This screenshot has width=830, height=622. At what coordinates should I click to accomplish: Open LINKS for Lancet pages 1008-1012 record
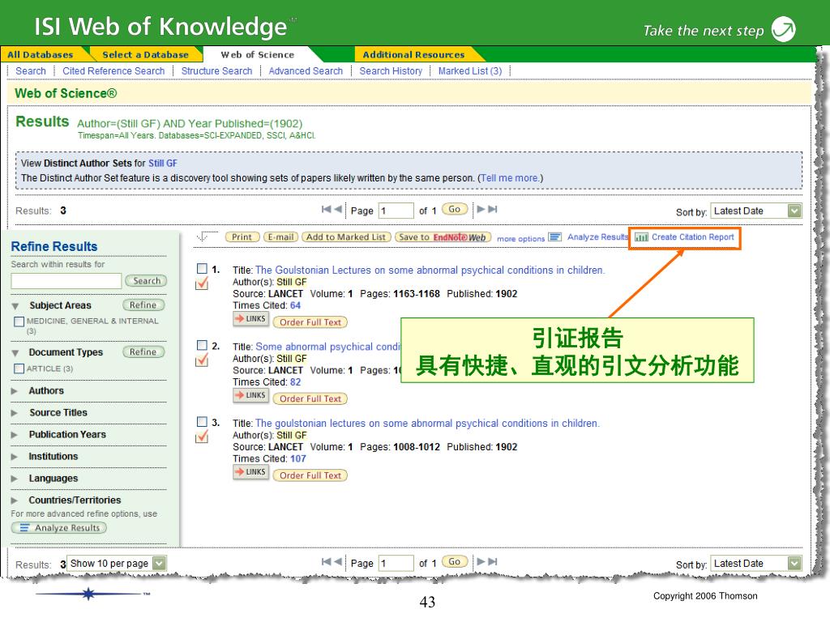pos(251,472)
